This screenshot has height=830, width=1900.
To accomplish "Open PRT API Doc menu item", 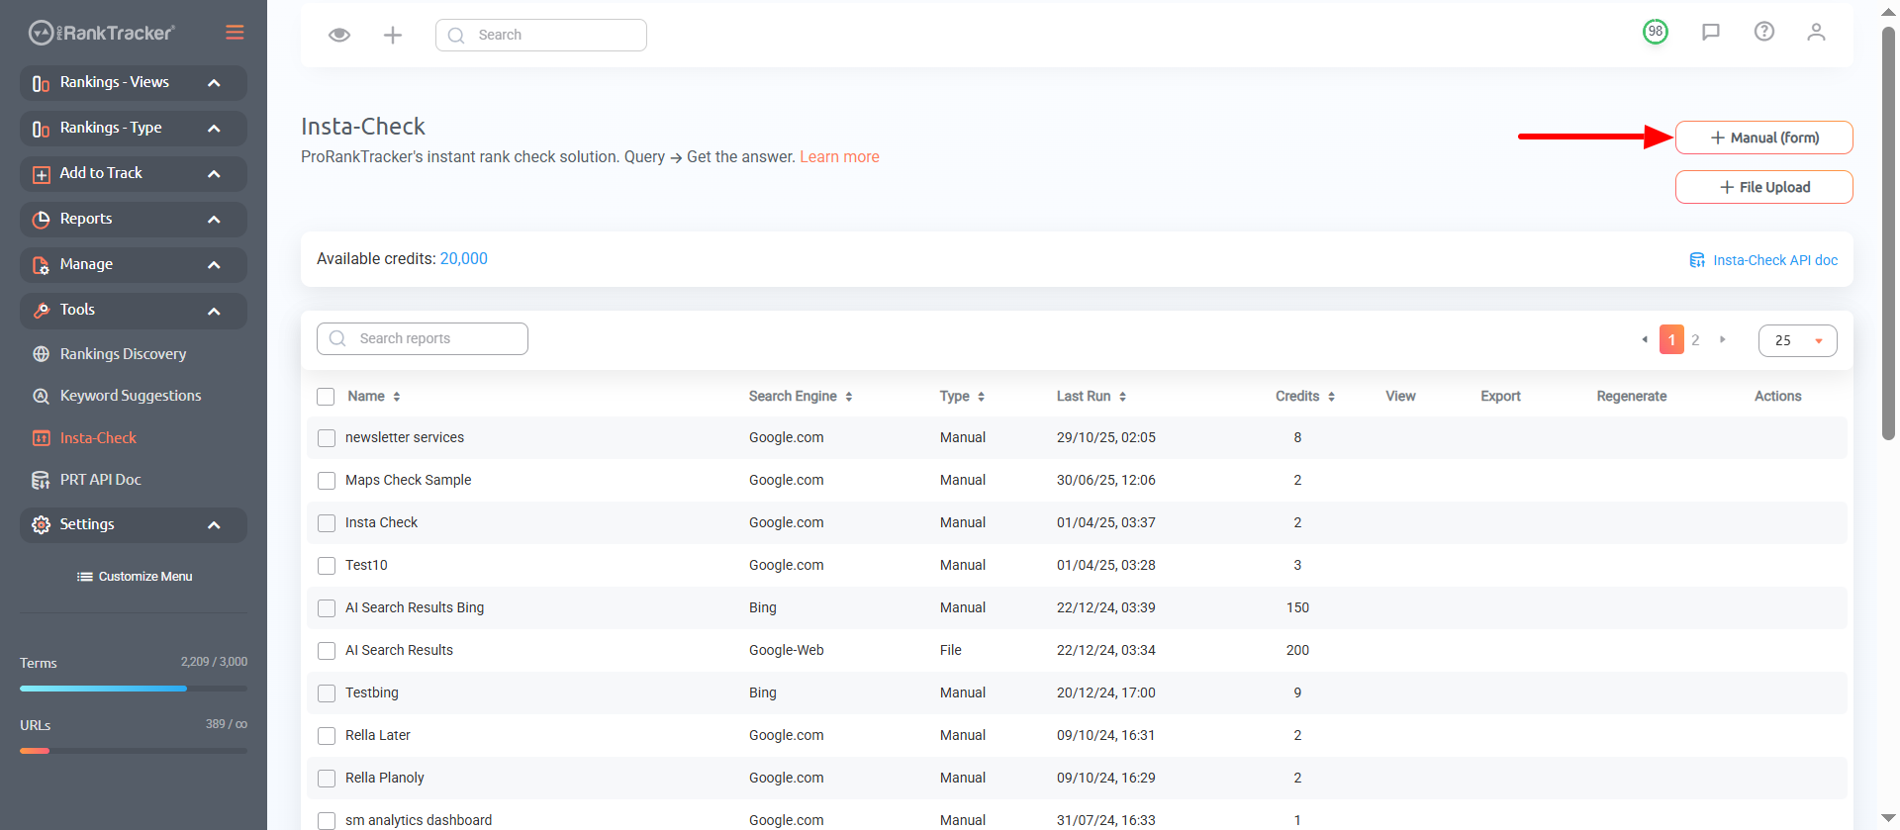I will pyautogui.click(x=101, y=480).
